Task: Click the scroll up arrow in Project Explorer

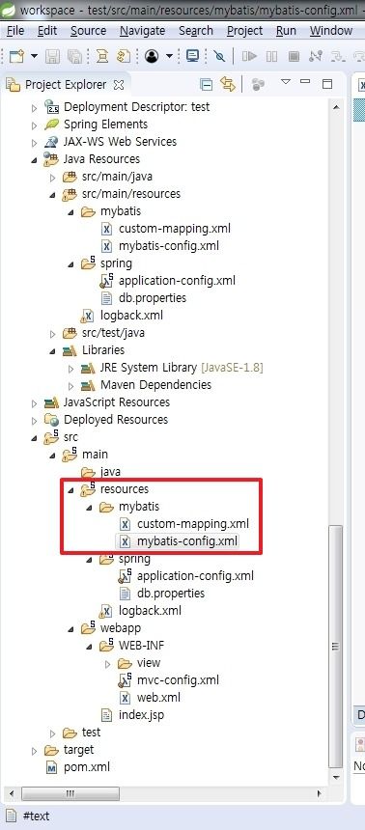Action: click(x=335, y=107)
